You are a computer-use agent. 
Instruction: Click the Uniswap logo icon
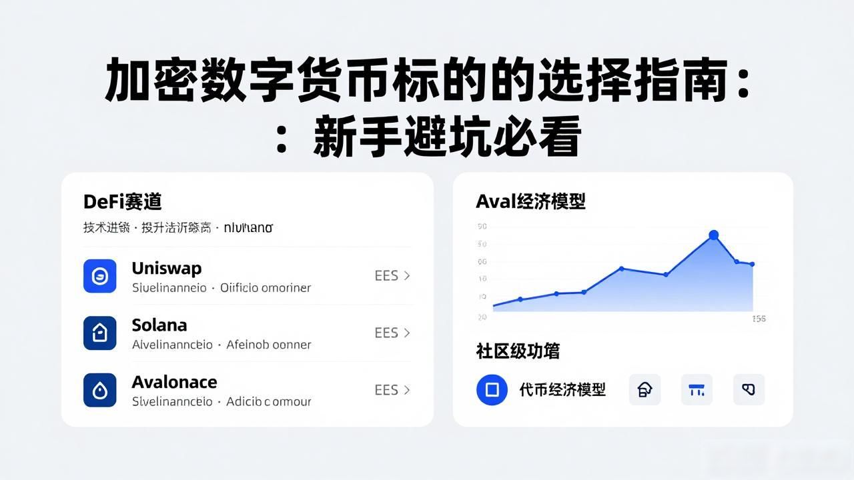click(100, 276)
